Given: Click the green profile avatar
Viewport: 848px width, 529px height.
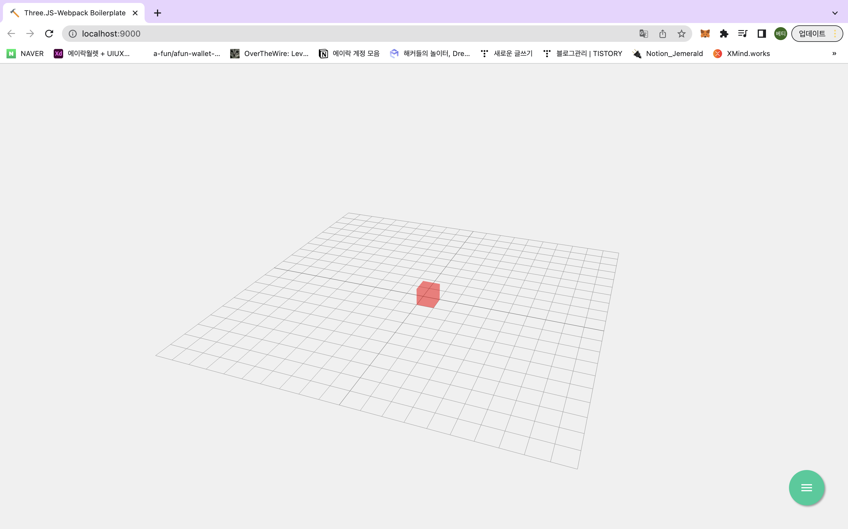Looking at the screenshot, I should (x=780, y=34).
